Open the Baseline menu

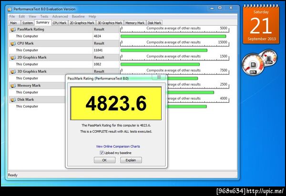[x=78, y=16]
